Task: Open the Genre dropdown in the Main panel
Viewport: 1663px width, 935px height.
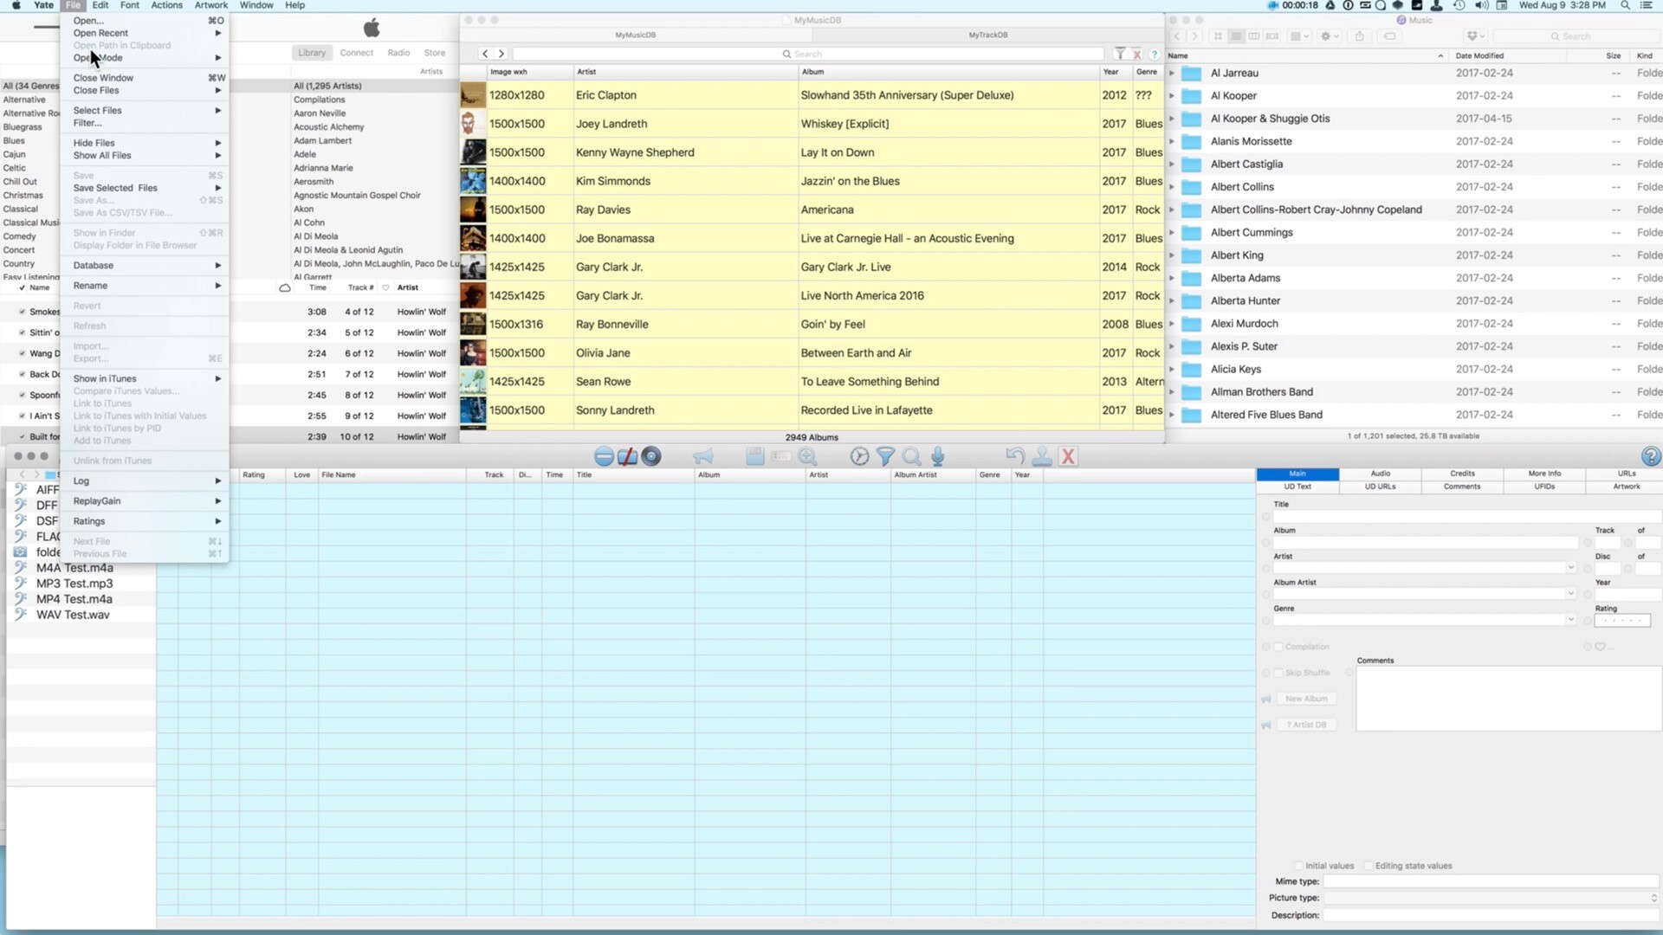Action: pyautogui.click(x=1569, y=620)
